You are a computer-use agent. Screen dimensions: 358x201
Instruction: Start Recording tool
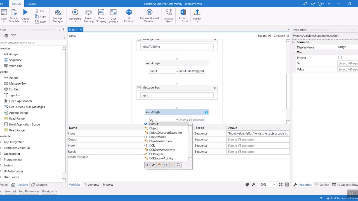click(x=75, y=15)
